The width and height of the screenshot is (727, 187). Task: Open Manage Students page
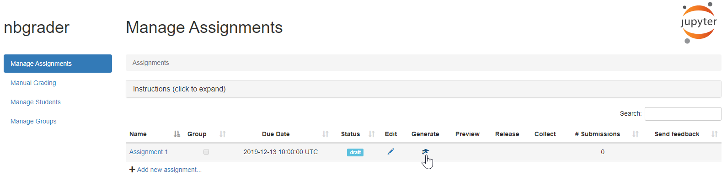[36, 102]
